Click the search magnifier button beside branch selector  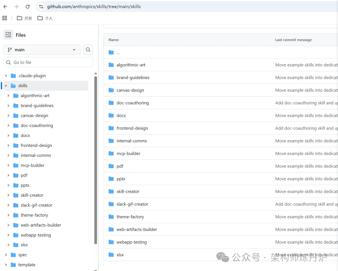pyautogui.click(x=88, y=50)
